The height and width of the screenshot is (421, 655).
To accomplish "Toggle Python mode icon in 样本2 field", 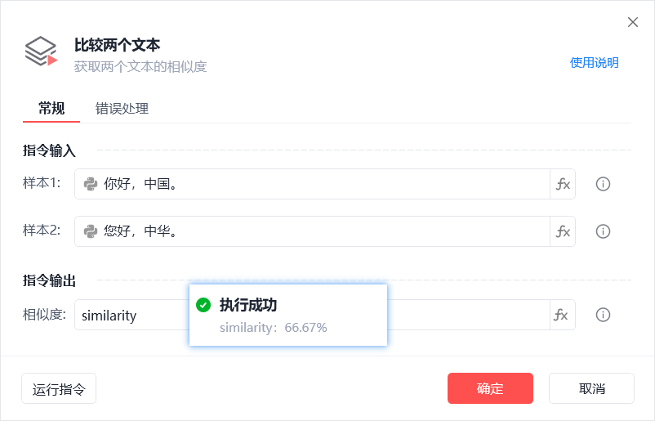I will pyautogui.click(x=91, y=231).
